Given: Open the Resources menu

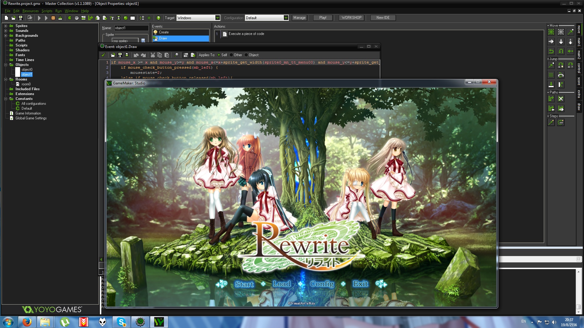Looking at the screenshot, I should pyautogui.click(x=30, y=11).
